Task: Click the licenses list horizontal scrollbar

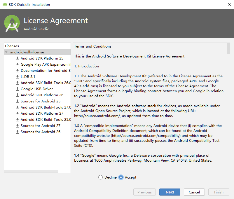Action: pos(31,171)
